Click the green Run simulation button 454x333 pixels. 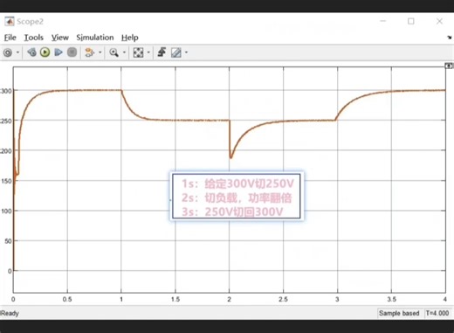pos(45,52)
